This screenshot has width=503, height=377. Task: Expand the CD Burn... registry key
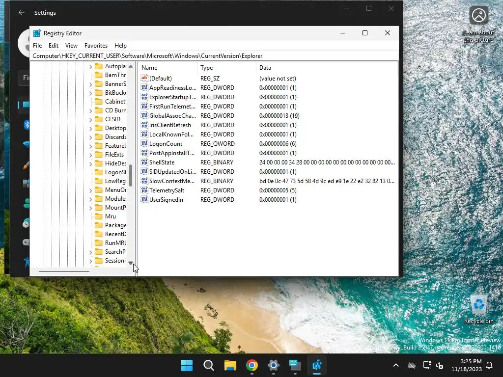point(90,111)
